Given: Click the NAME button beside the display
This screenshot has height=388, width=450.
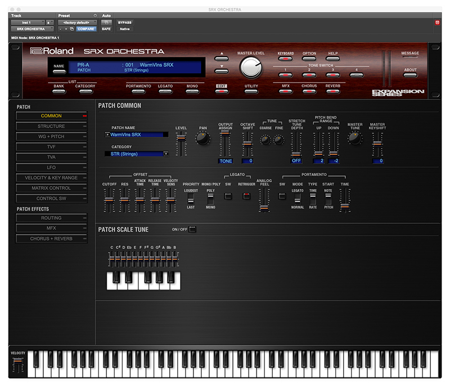Looking at the screenshot, I should click(59, 72).
